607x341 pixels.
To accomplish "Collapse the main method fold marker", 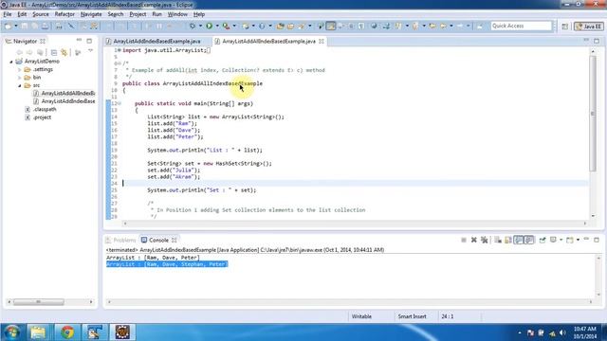I will pos(120,103).
